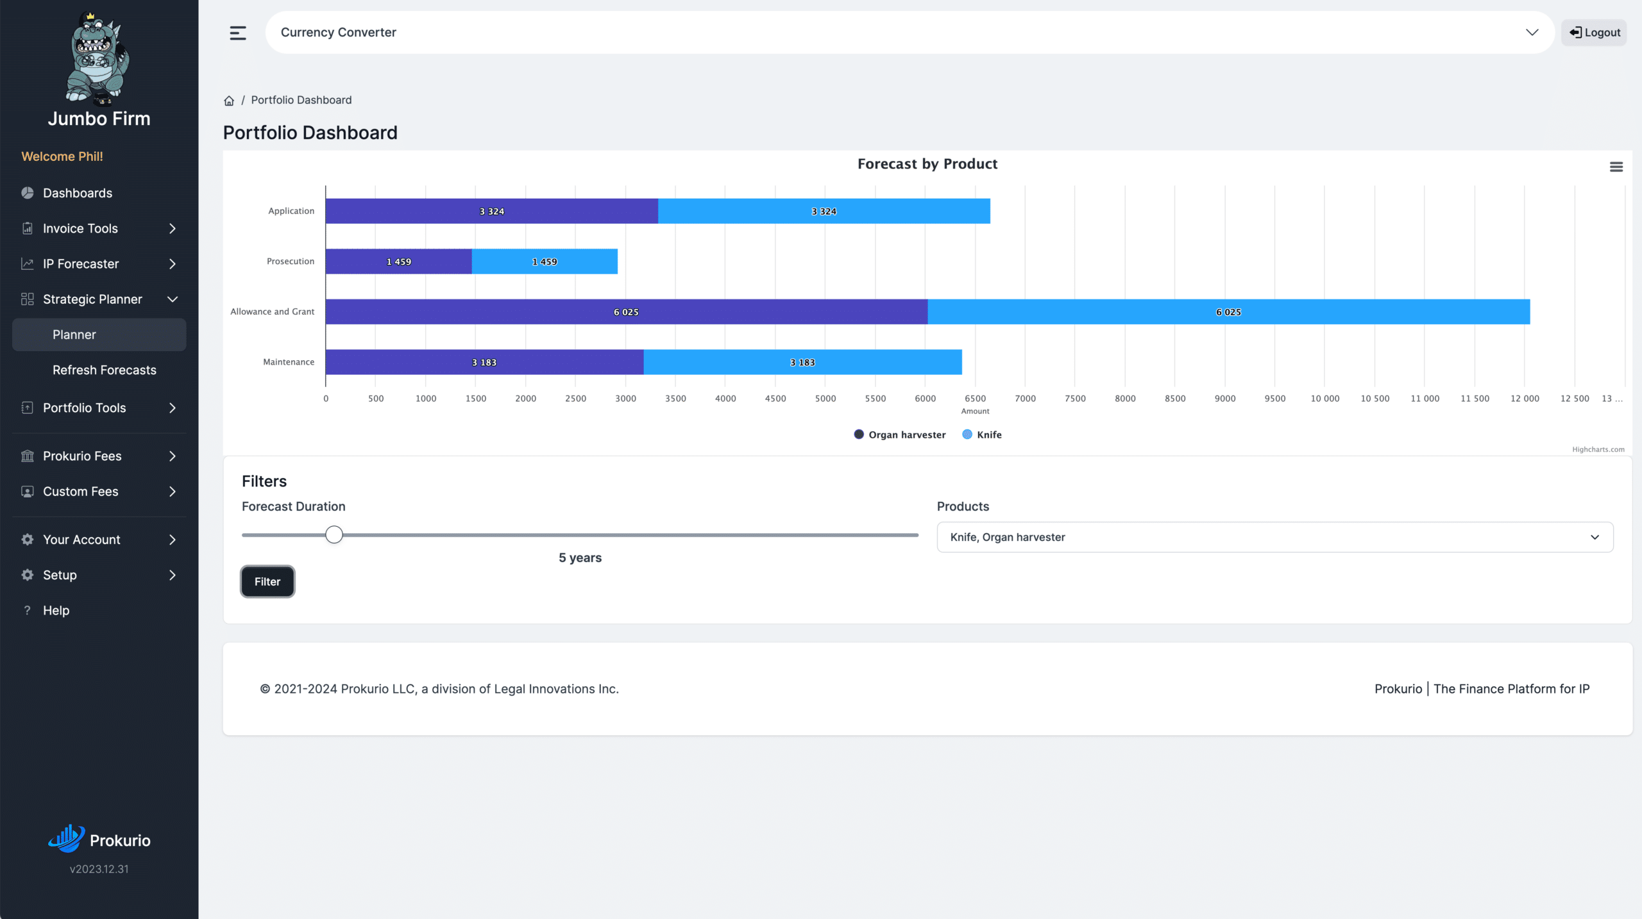Open the Products dropdown selector

click(x=1274, y=537)
